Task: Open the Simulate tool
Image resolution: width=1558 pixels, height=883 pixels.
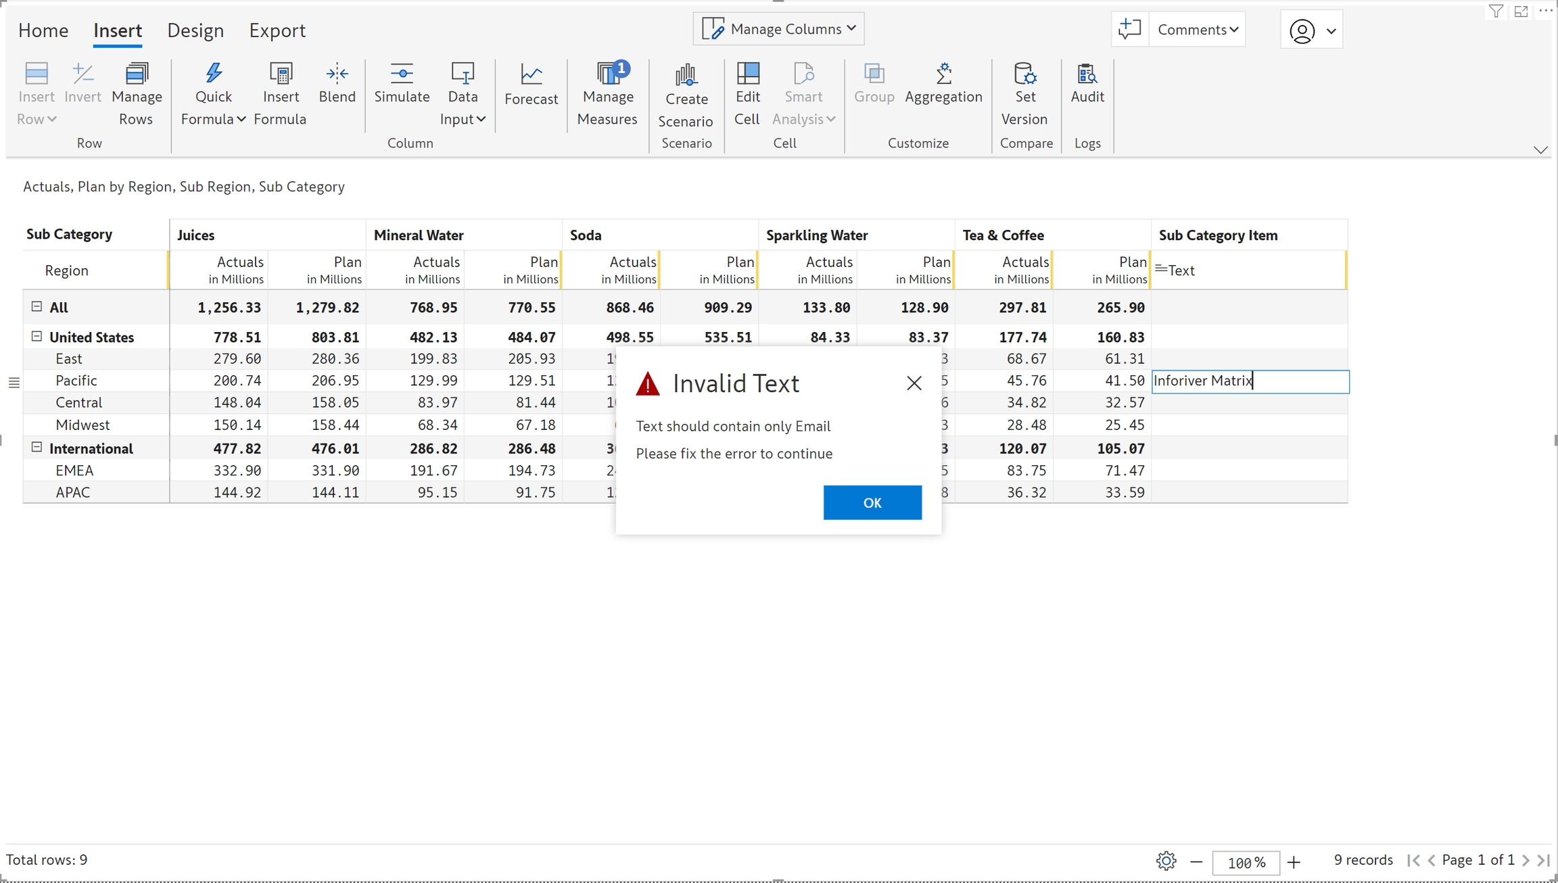Action: 402,73
